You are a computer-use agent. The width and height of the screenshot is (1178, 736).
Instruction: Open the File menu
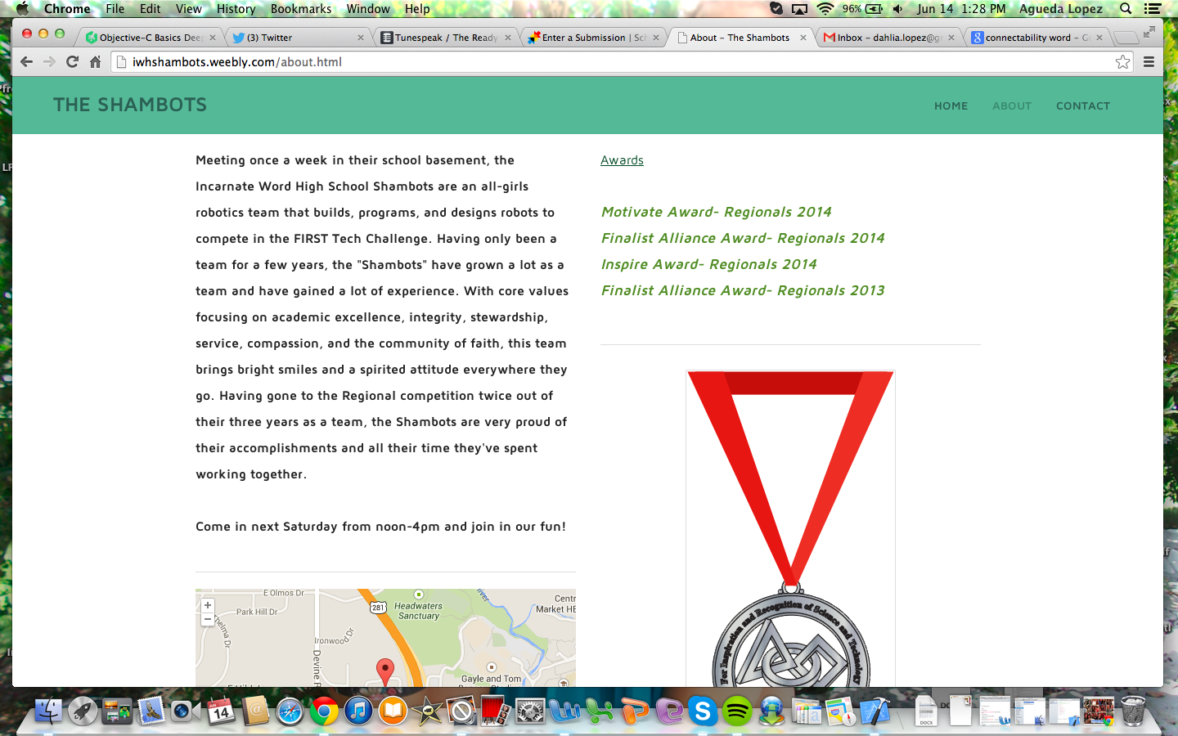point(115,9)
